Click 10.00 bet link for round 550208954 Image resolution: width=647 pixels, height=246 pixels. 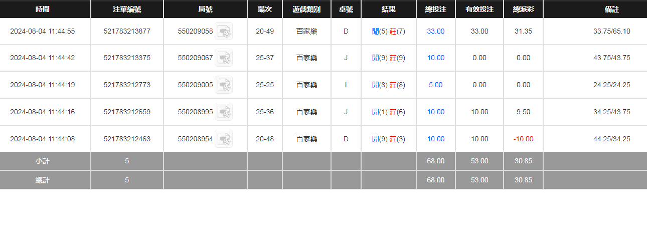(x=435, y=139)
